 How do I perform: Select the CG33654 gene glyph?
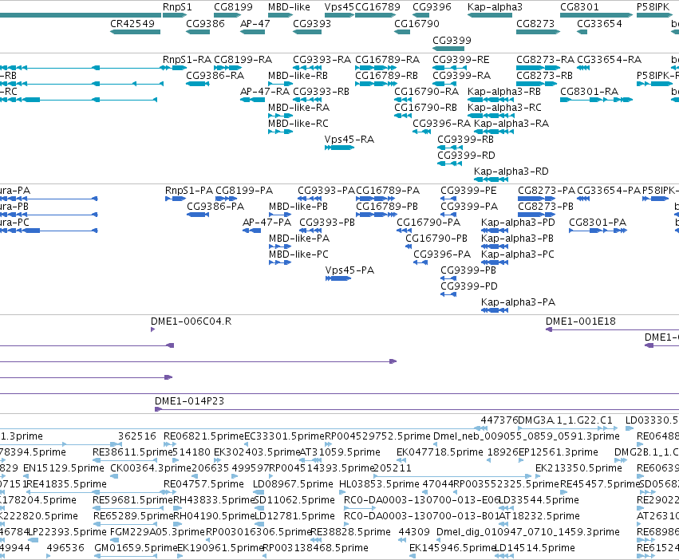pos(582,32)
